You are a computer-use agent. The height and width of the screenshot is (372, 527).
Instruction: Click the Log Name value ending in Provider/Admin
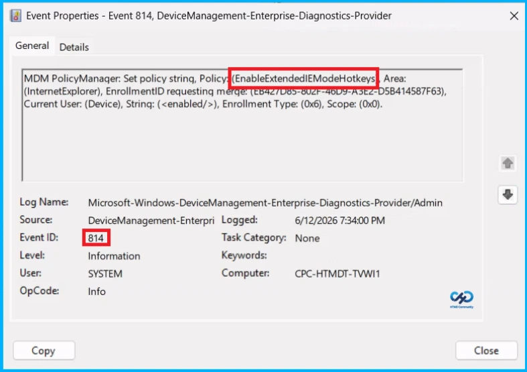coord(265,203)
